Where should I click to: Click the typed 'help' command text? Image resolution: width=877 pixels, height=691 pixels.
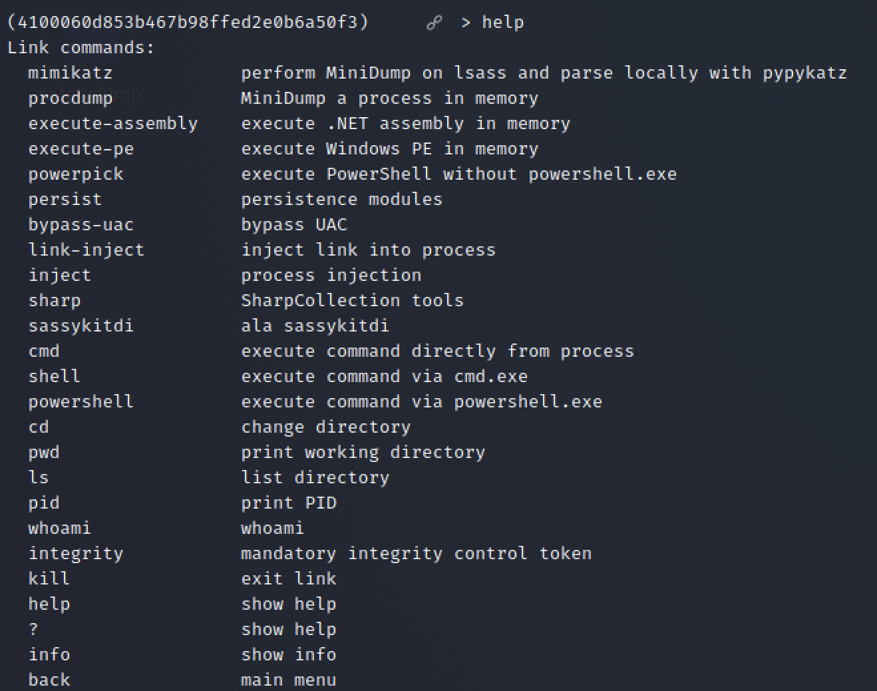coord(502,23)
